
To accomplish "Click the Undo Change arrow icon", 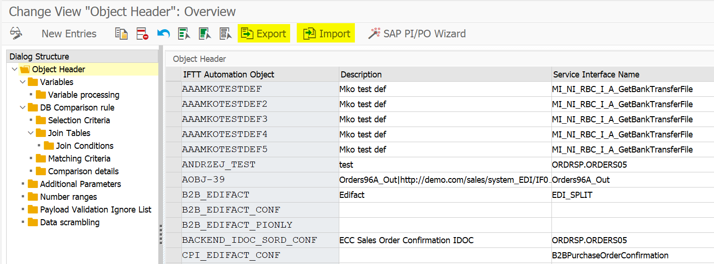I will pyautogui.click(x=163, y=34).
